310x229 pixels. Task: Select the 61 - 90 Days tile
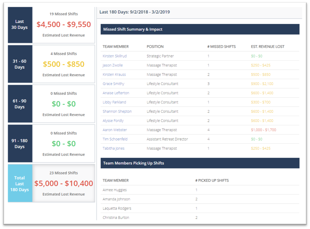coord(20,104)
